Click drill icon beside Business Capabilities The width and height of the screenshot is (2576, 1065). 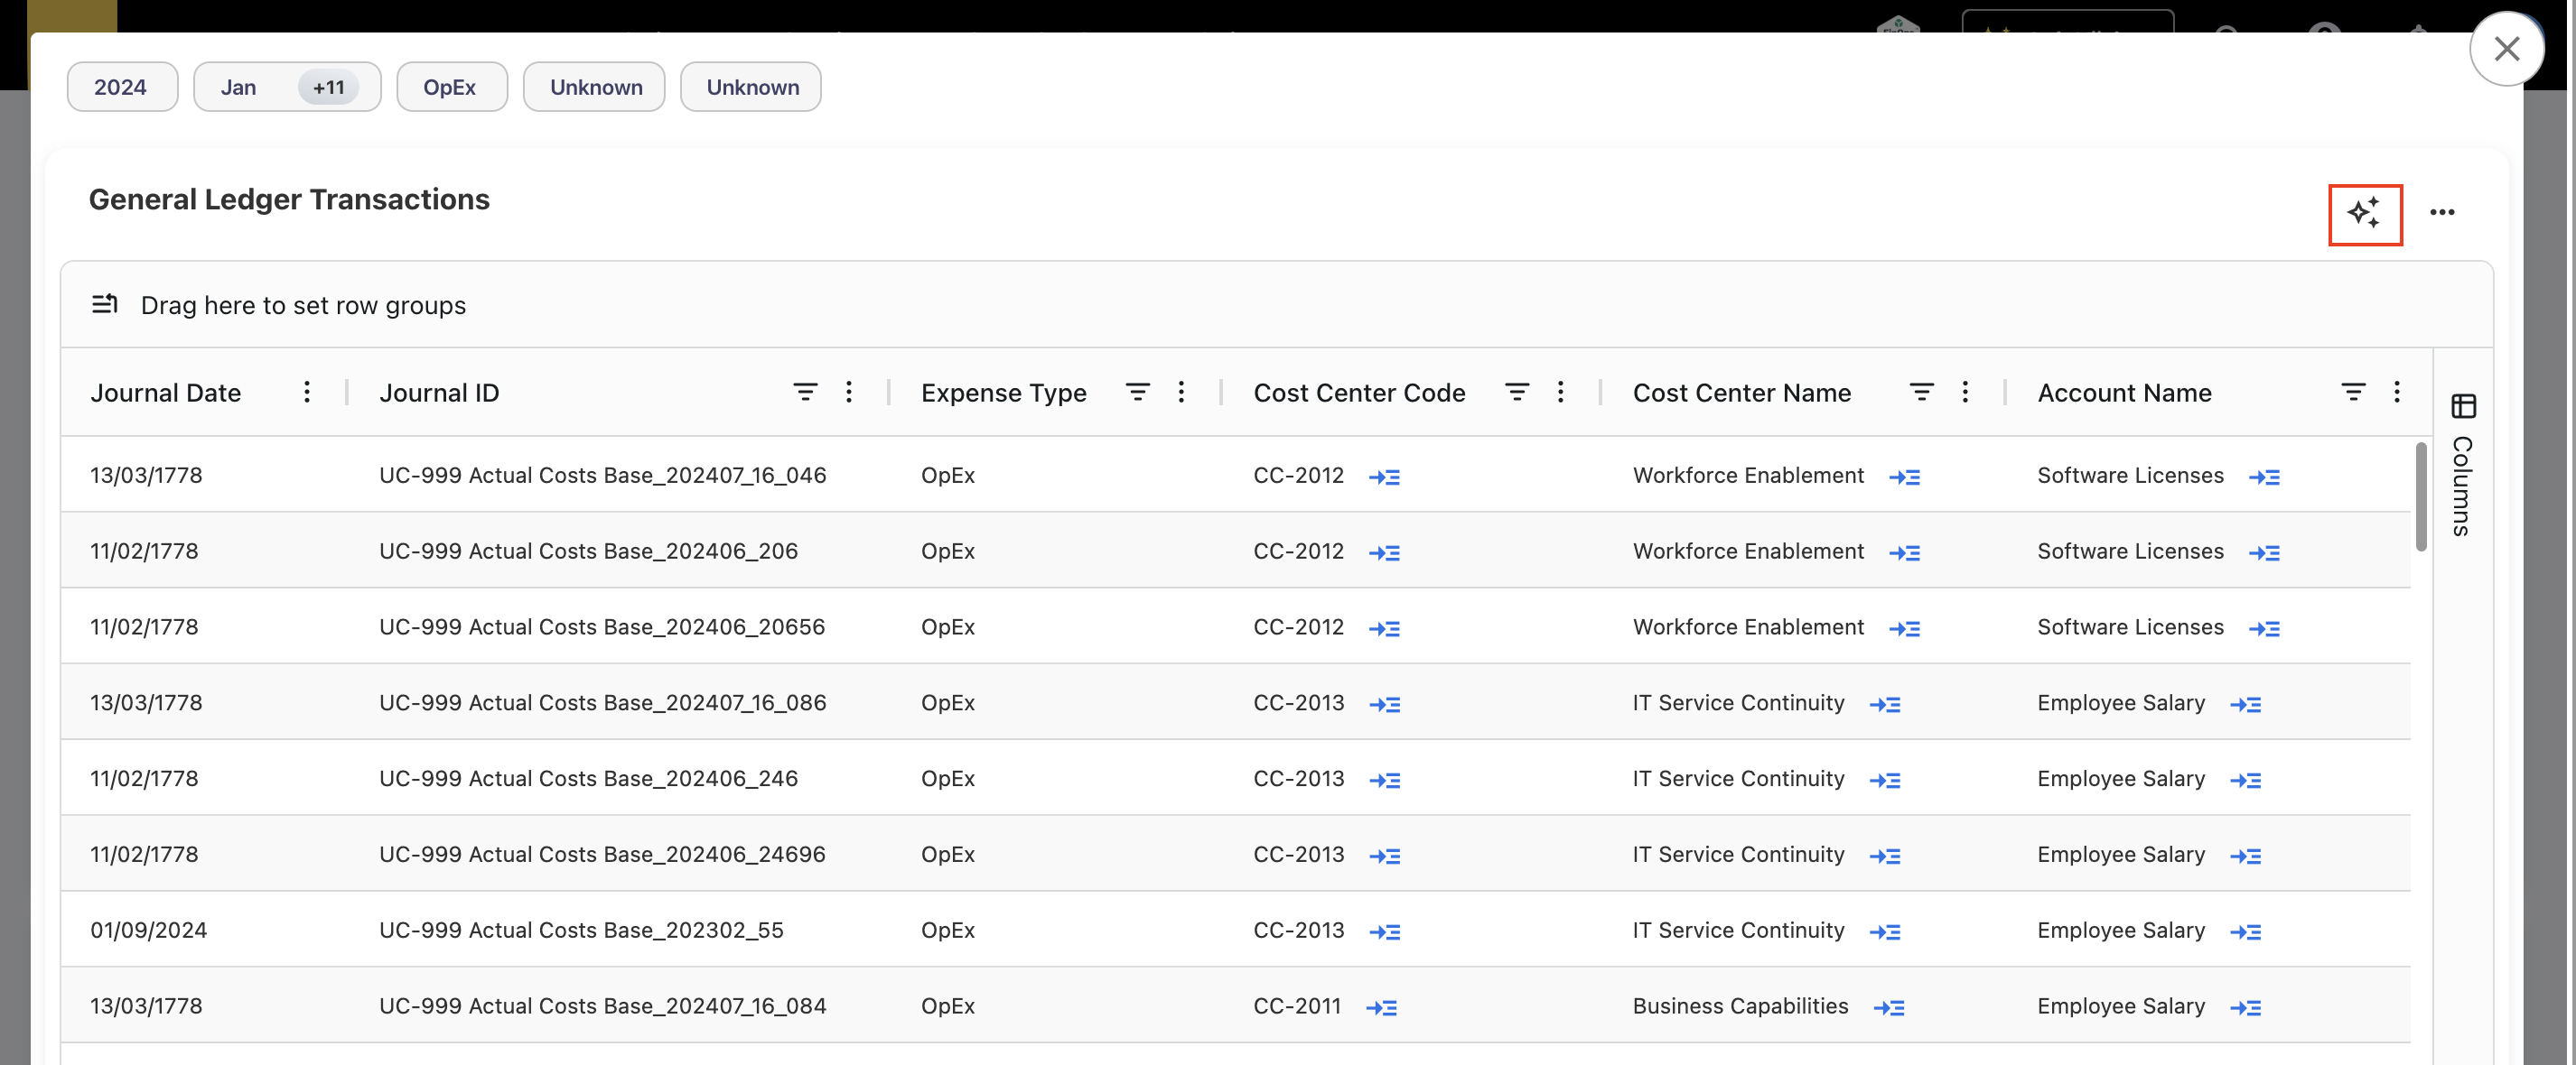coord(1888,1007)
